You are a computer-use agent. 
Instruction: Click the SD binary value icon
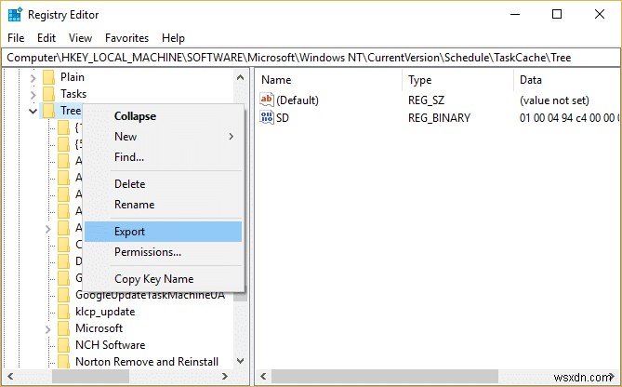click(267, 118)
